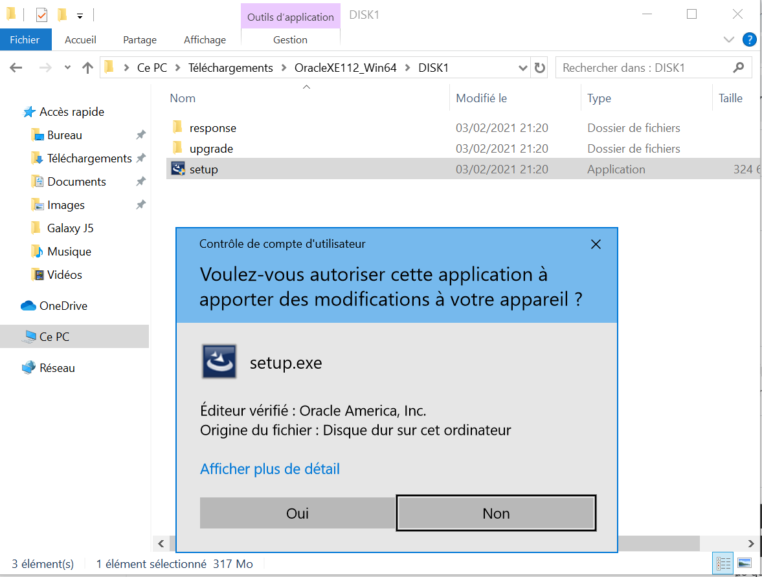Click Téléchargements in the address breadcrumb
762x577 pixels.
231,67
